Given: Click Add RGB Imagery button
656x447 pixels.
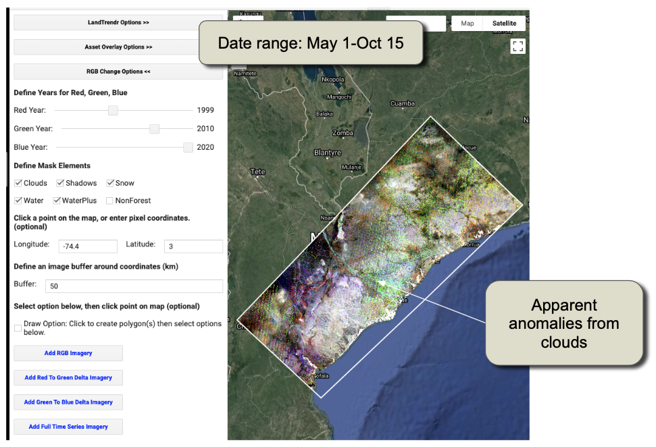Looking at the screenshot, I should 68,353.
